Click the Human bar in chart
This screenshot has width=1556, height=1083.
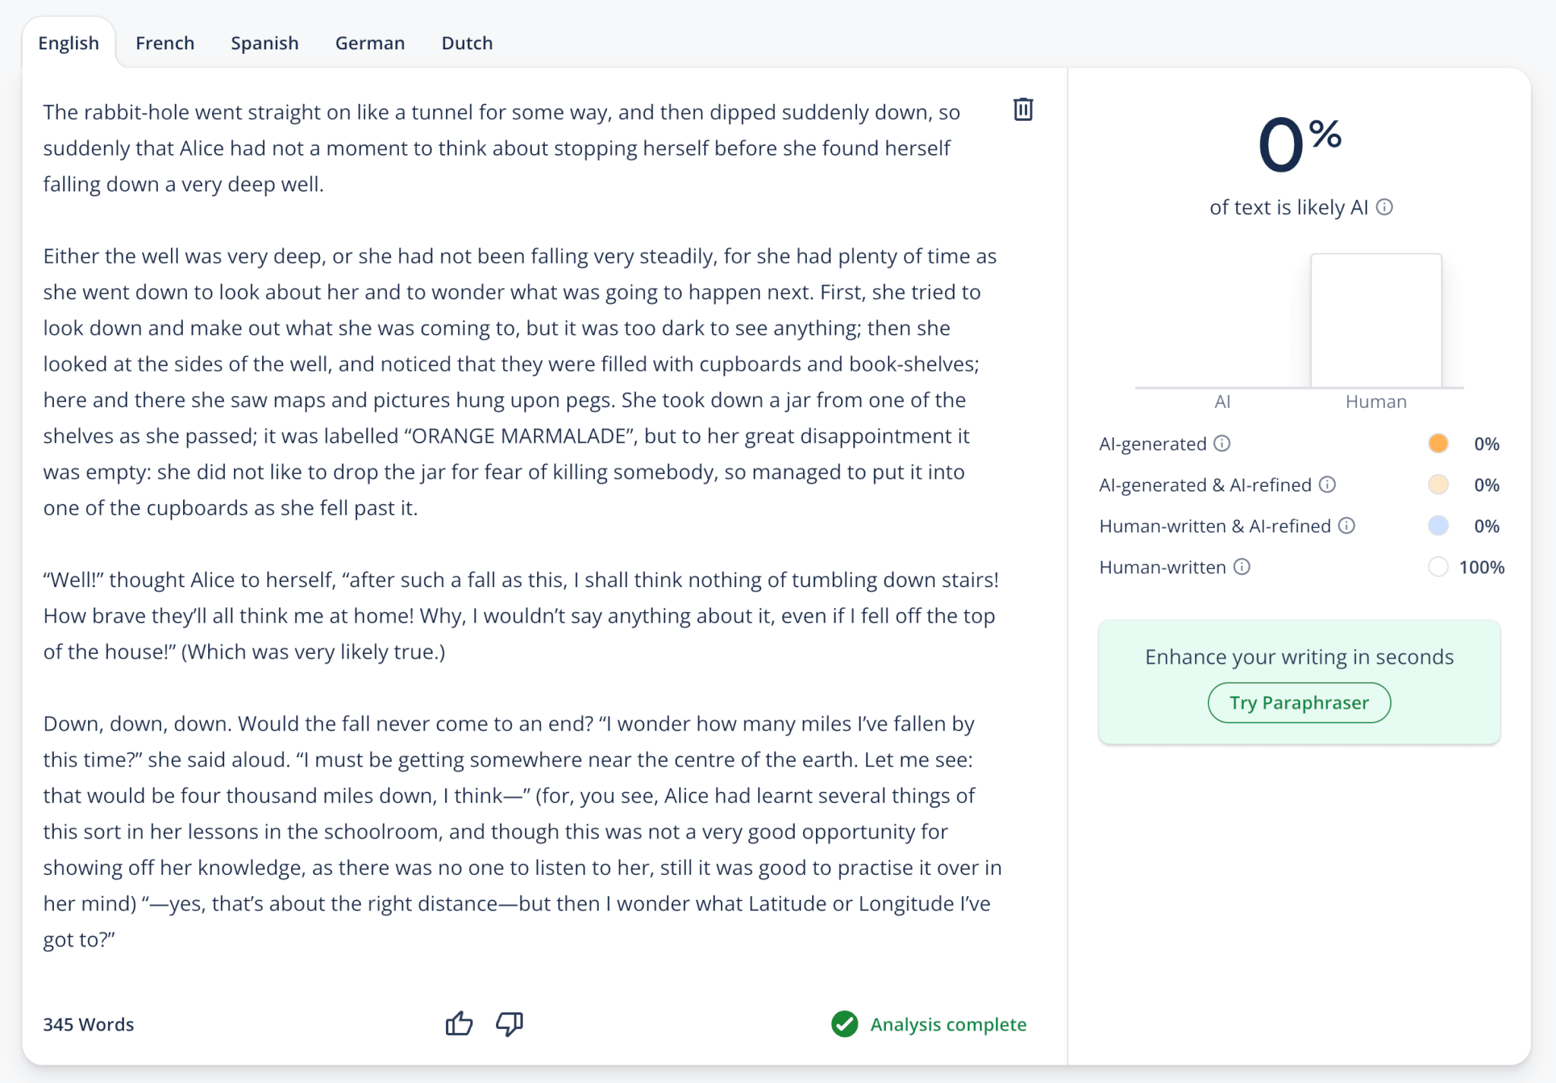1376,320
